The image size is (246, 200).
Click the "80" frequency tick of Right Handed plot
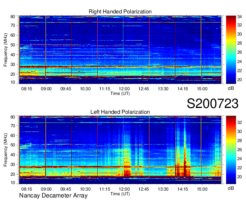(x=13, y=17)
